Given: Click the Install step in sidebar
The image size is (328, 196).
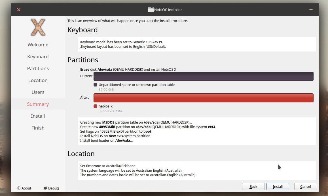Looking at the screenshot, I should coord(38,116).
